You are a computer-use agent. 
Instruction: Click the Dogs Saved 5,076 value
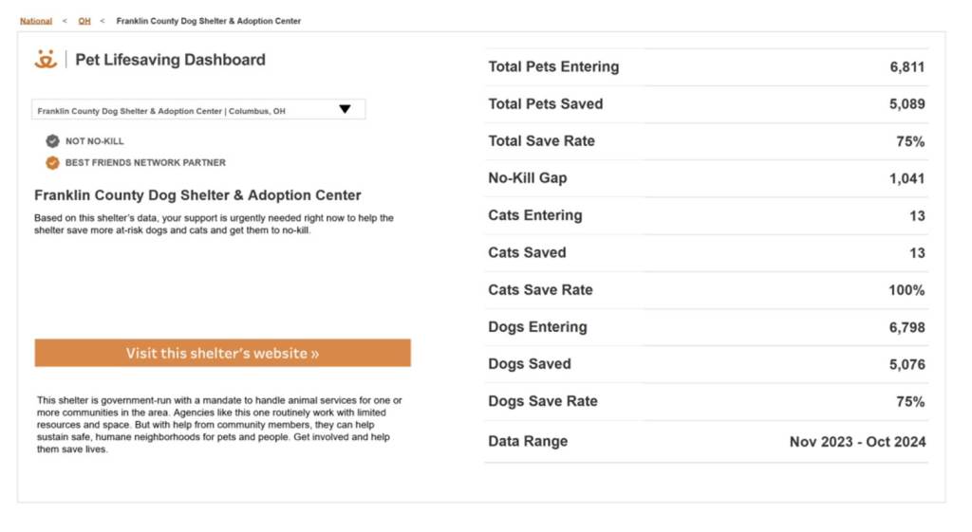(x=906, y=364)
